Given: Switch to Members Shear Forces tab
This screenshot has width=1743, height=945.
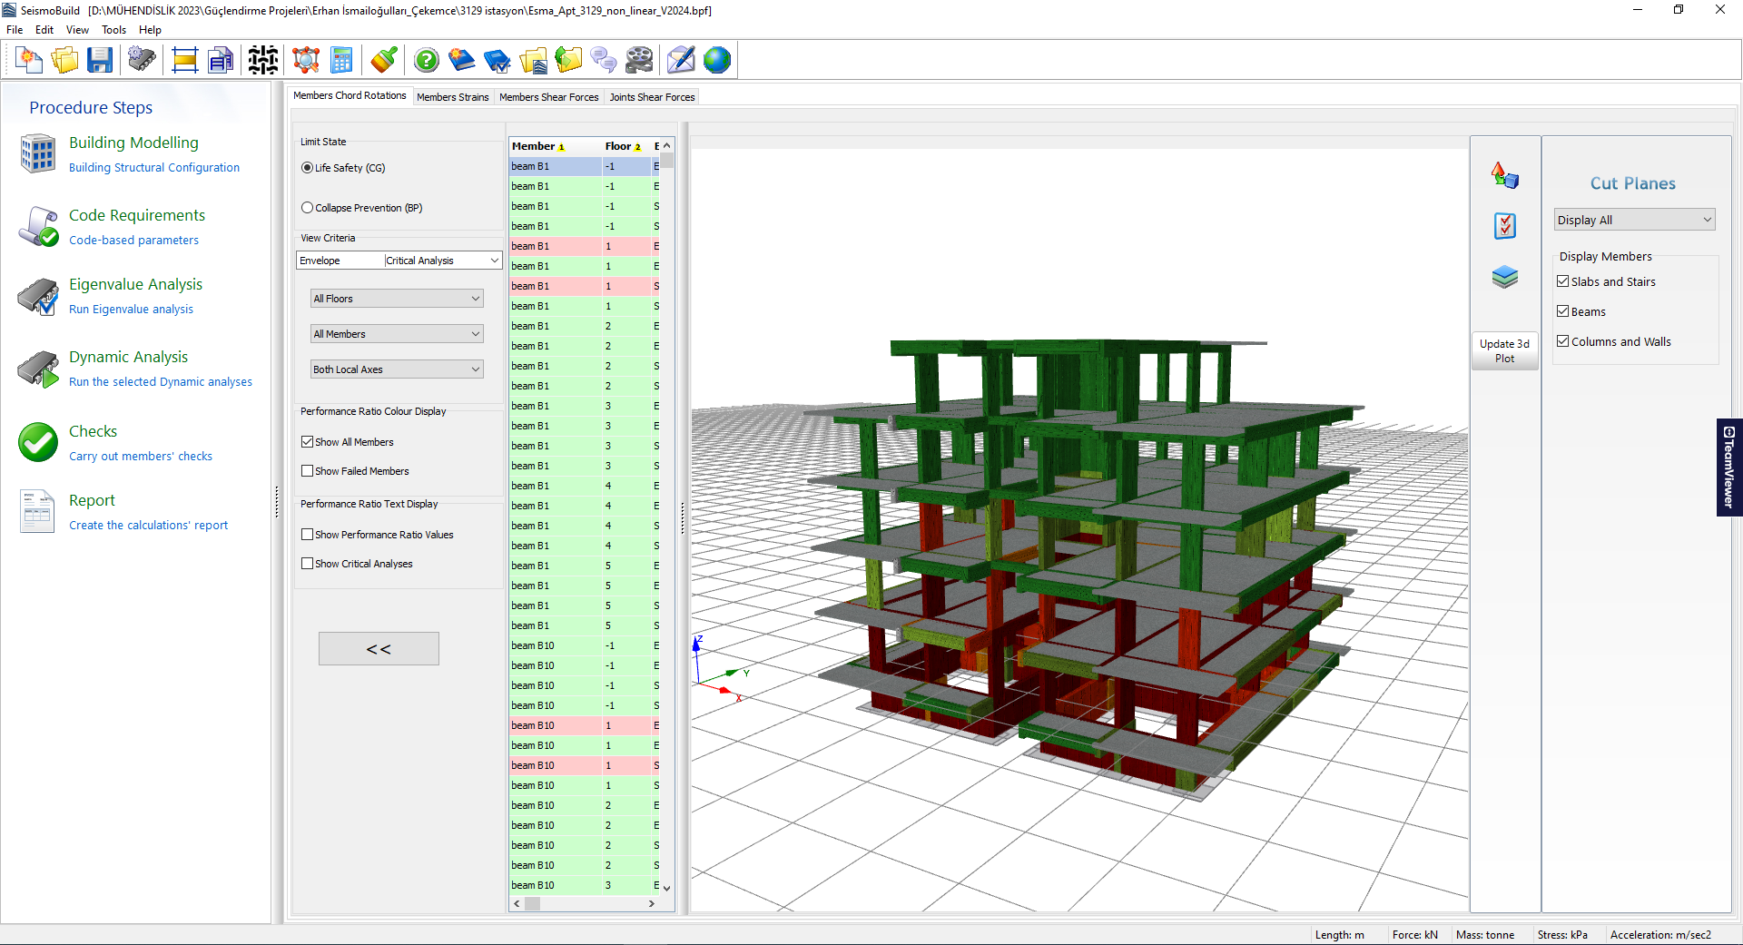Looking at the screenshot, I should 548,97.
